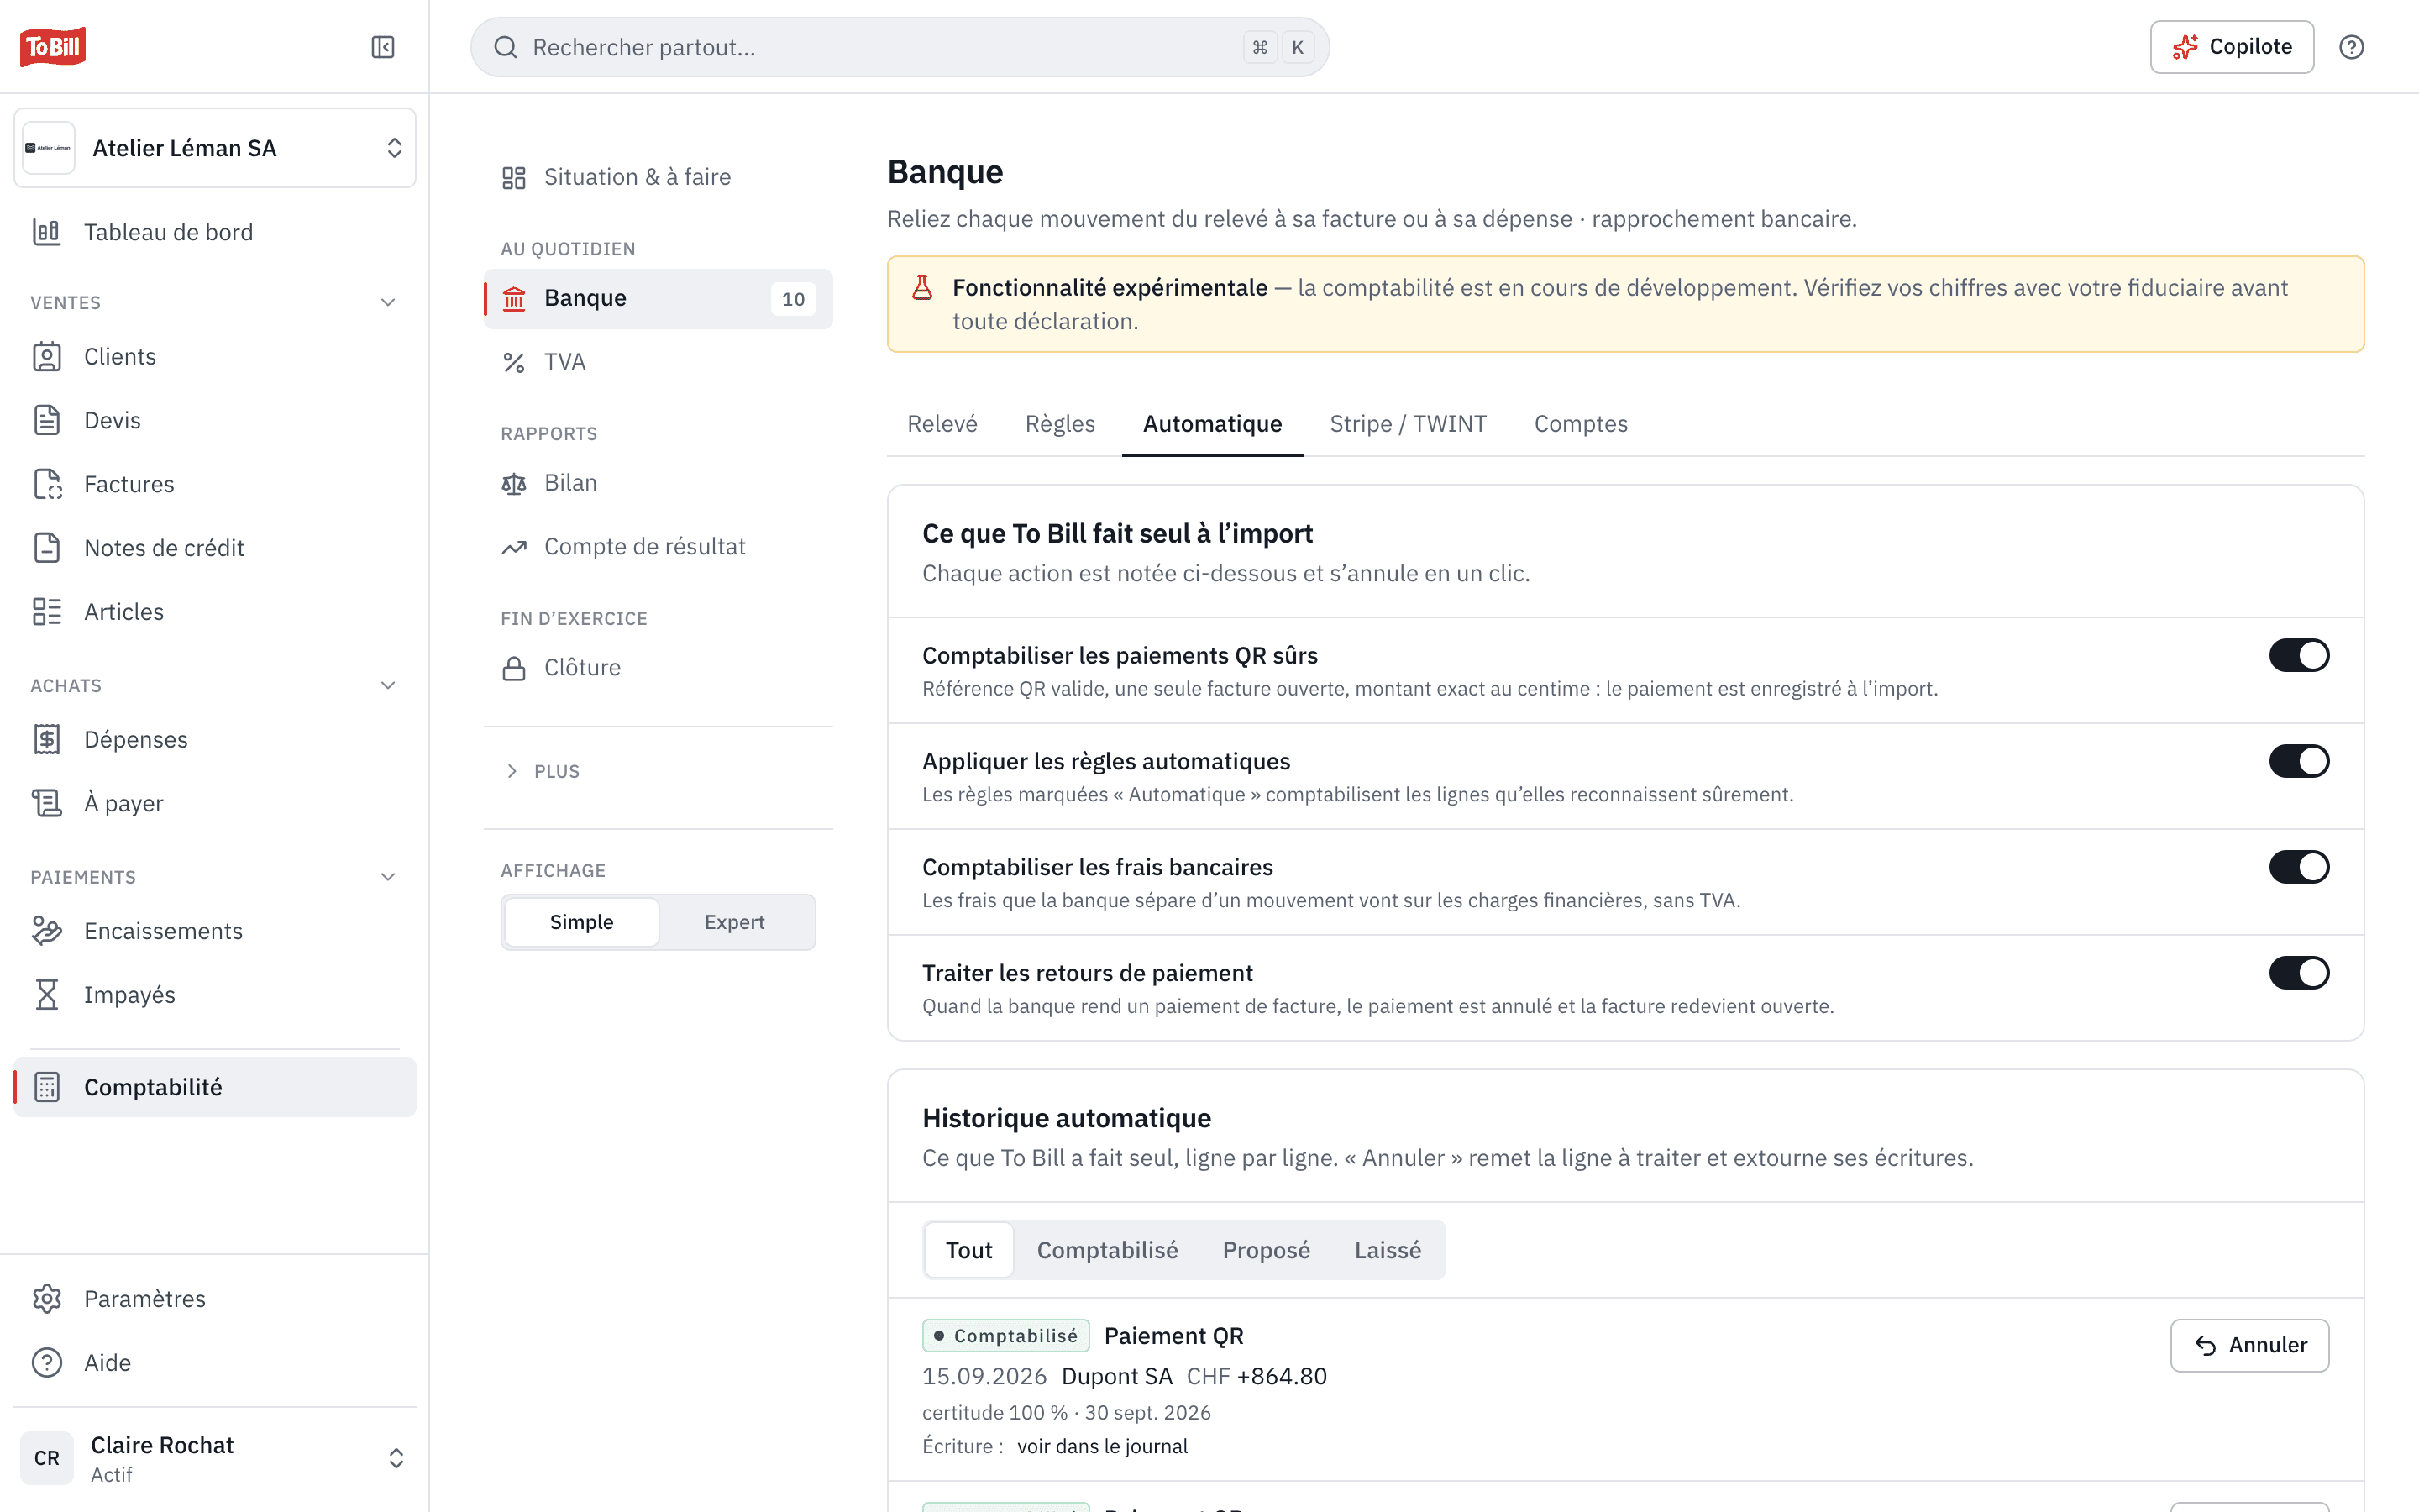
Task: Open Paramètres gear icon
Action: 47,1299
